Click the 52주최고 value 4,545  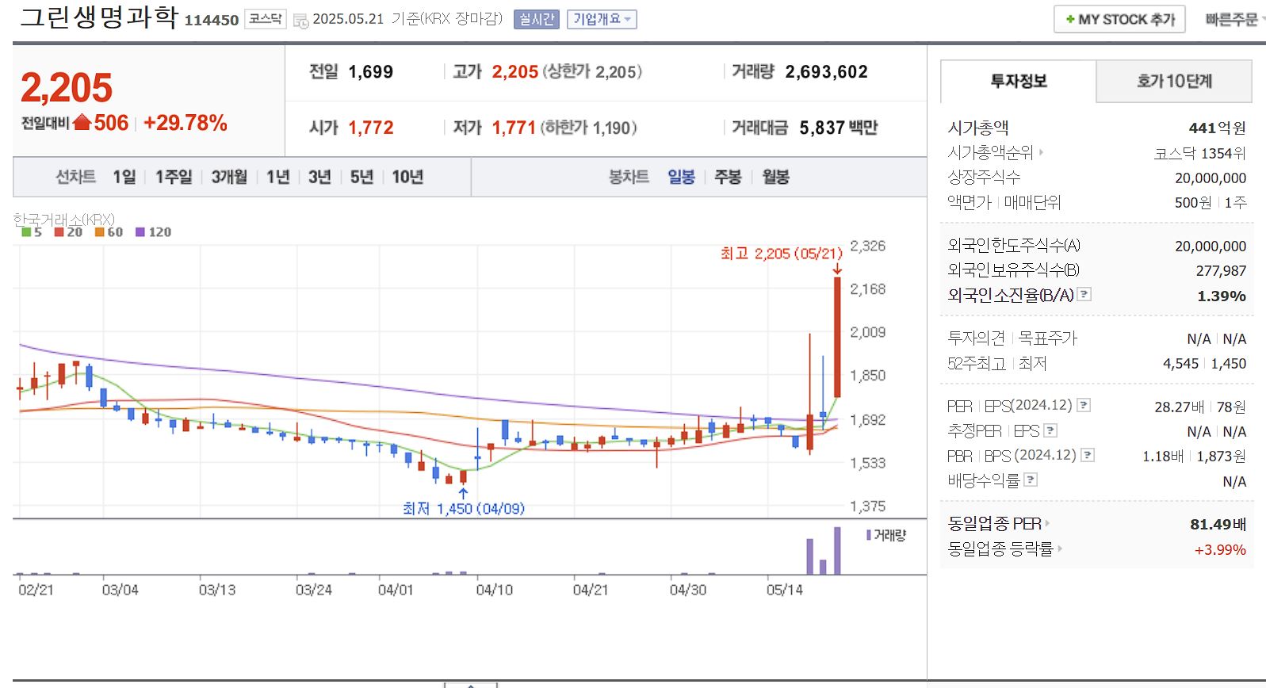(1181, 364)
